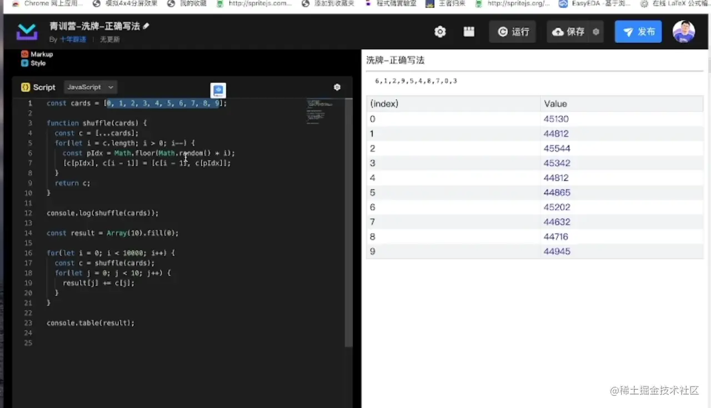
Task: Click the line 'const c = shuffle(cards);'
Action: [104, 263]
